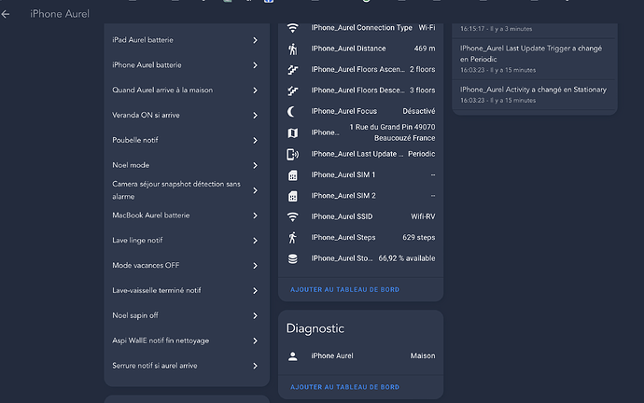Click Ajouter au tableau de bord under Diagnostic
The width and height of the screenshot is (644, 403).
point(344,387)
